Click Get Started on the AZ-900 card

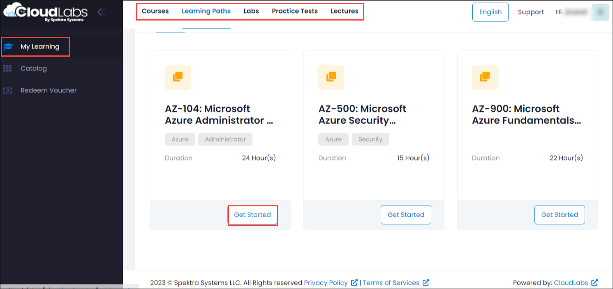click(x=560, y=215)
